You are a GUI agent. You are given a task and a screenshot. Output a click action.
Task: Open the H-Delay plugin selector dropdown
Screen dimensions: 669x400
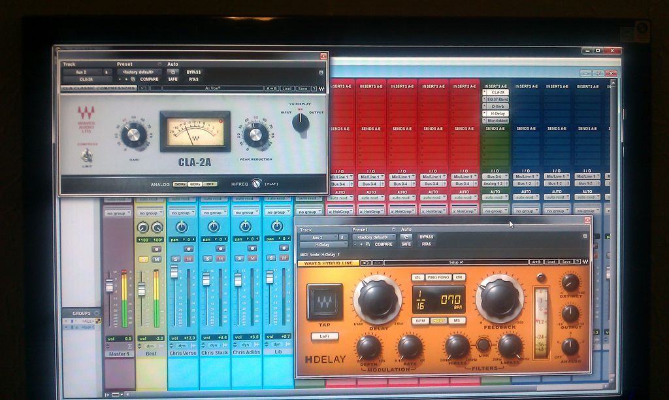pyautogui.click(x=323, y=245)
